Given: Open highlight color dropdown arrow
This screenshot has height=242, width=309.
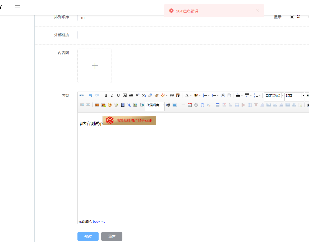Looking at the screenshot, I should tap(200, 95).
